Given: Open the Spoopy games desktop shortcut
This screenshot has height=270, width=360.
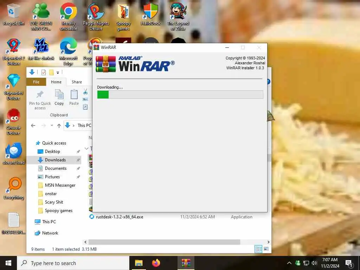Looking at the screenshot, I should click(123, 17).
